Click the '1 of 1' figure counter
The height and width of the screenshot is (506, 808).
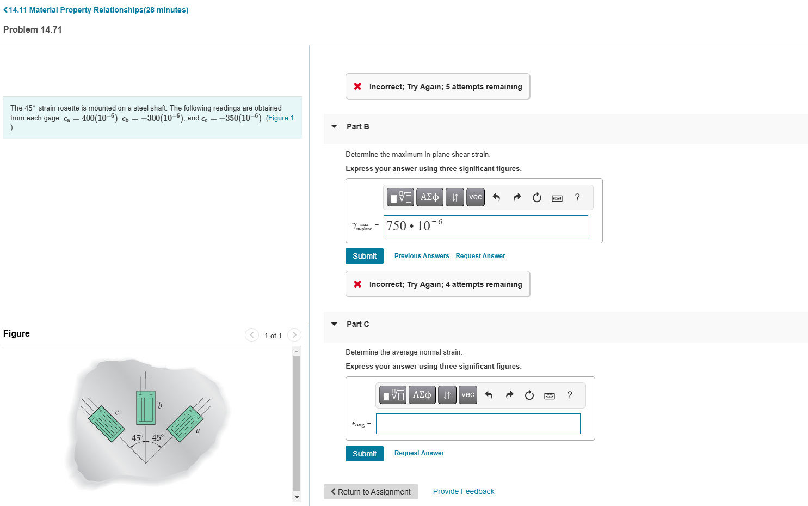(273, 336)
